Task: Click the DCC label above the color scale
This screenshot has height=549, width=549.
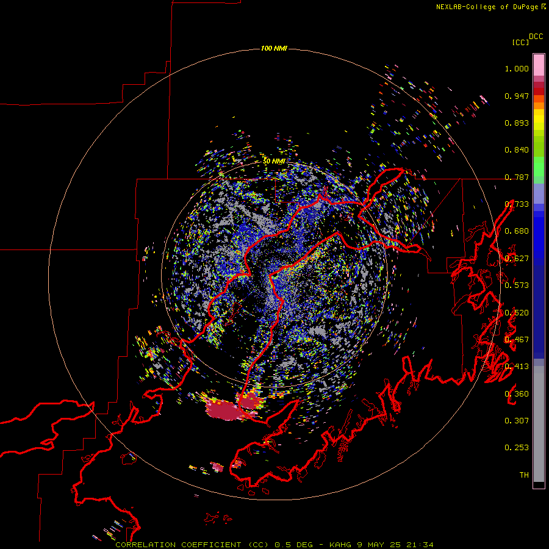Action: [x=536, y=37]
